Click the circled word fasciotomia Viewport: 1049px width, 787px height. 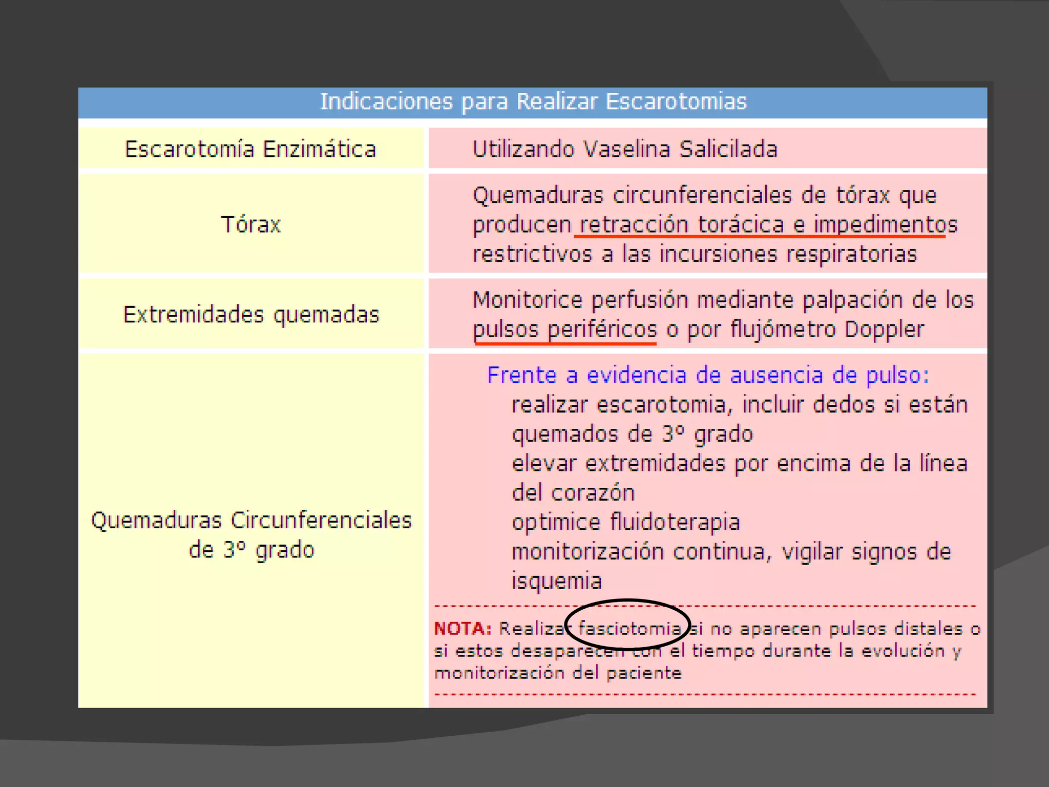tap(629, 628)
